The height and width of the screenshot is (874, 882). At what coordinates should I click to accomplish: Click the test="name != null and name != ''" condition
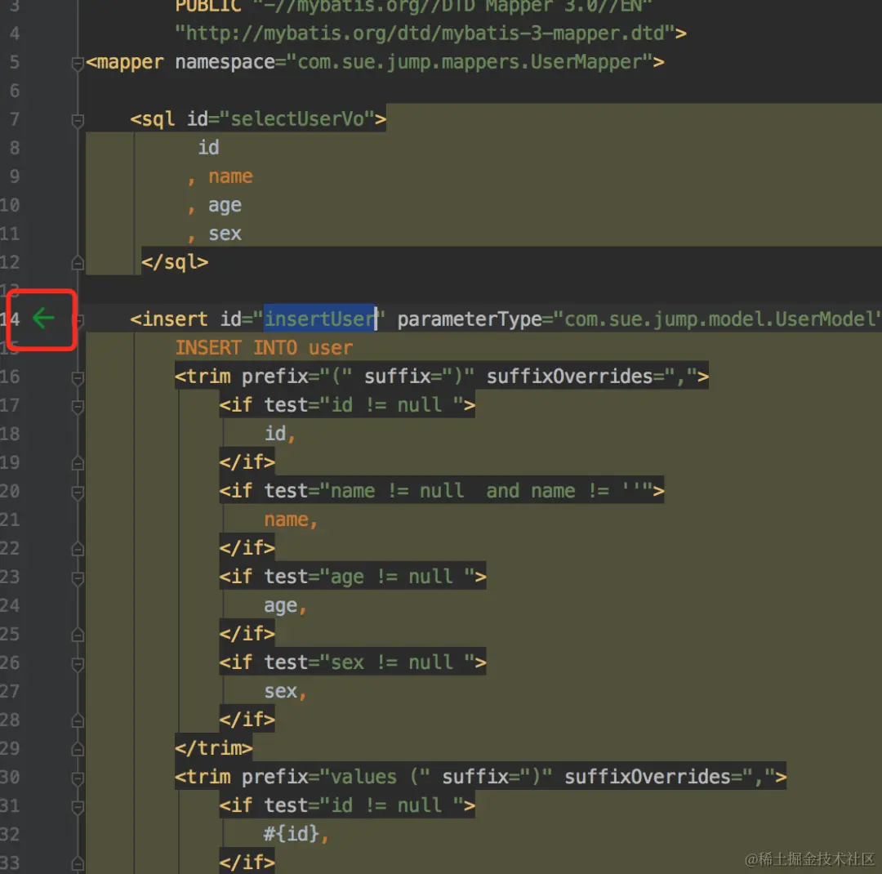458,491
